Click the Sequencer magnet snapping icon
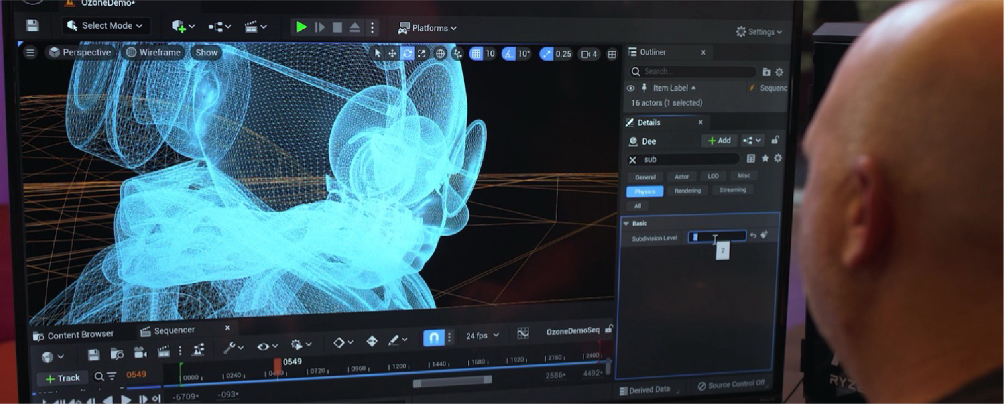This screenshot has height=404, width=1004. click(x=433, y=338)
